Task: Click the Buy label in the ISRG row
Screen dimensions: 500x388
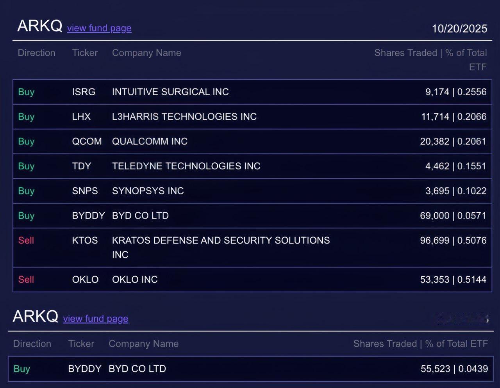Action: [x=26, y=92]
